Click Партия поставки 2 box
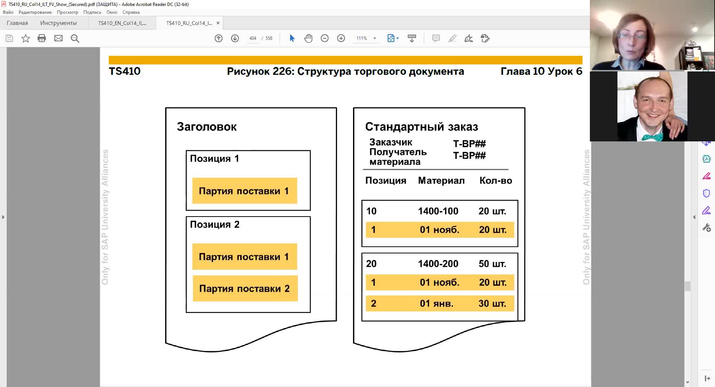 coord(245,288)
